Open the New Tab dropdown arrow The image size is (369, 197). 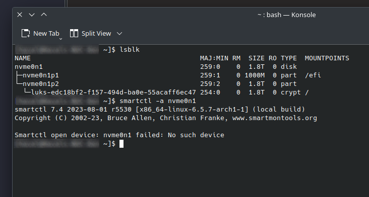click(60, 39)
